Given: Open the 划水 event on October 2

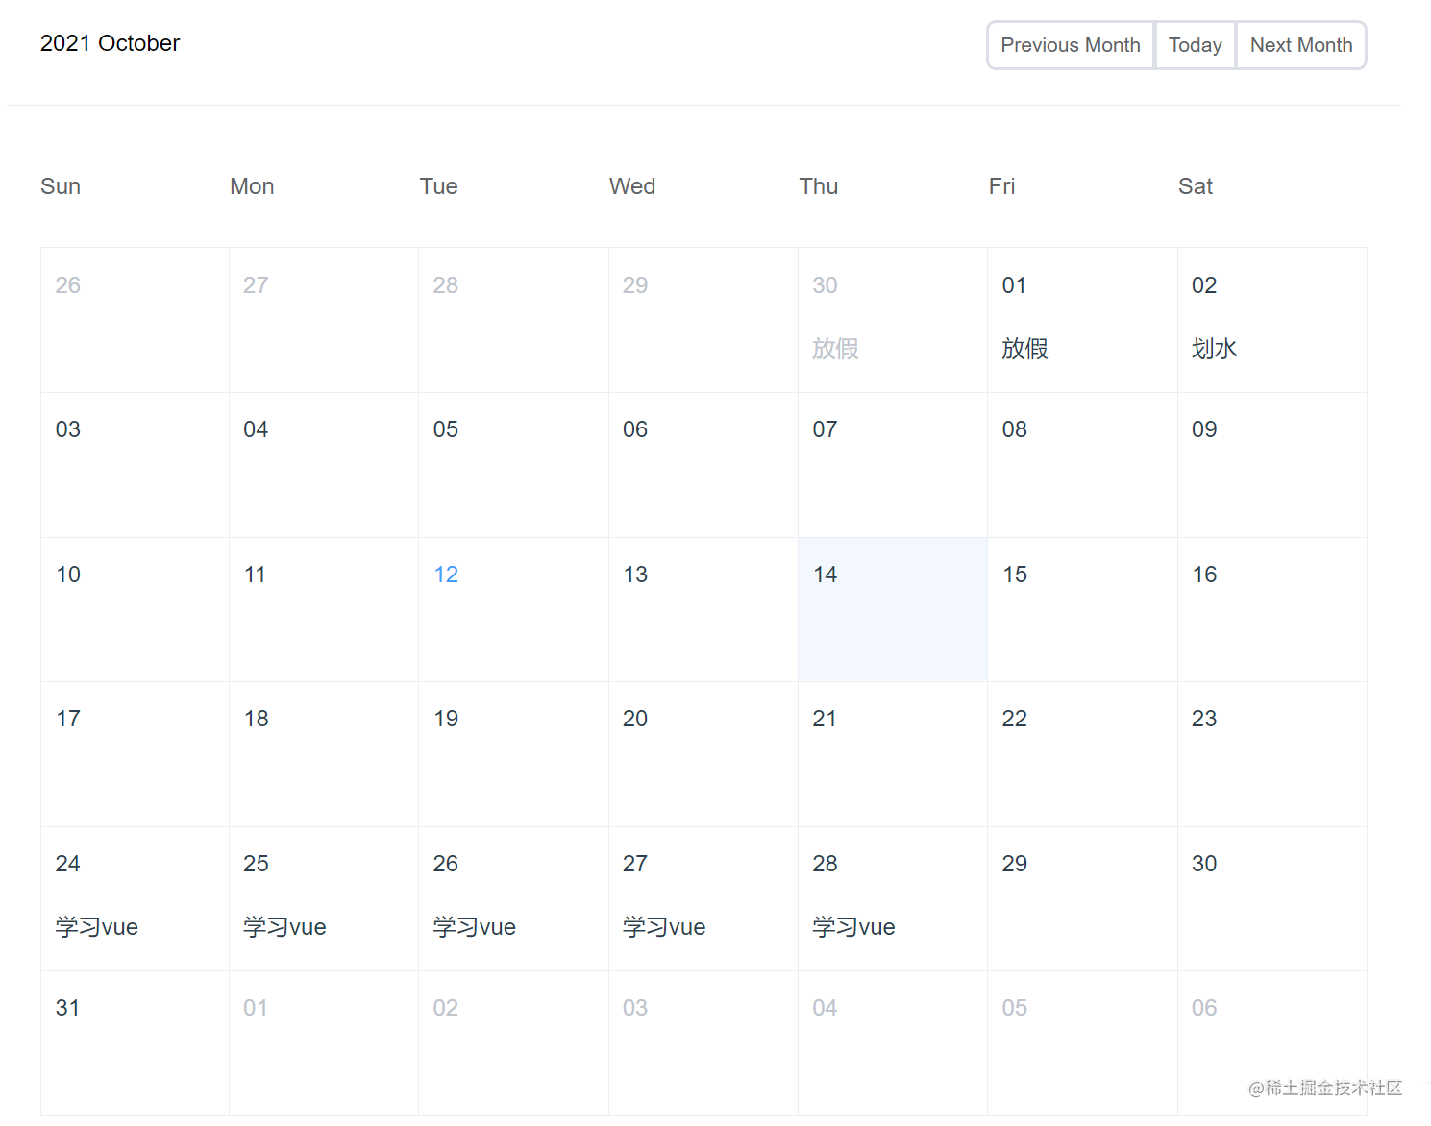Looking at the screenshot, I should click(1214, 349).
